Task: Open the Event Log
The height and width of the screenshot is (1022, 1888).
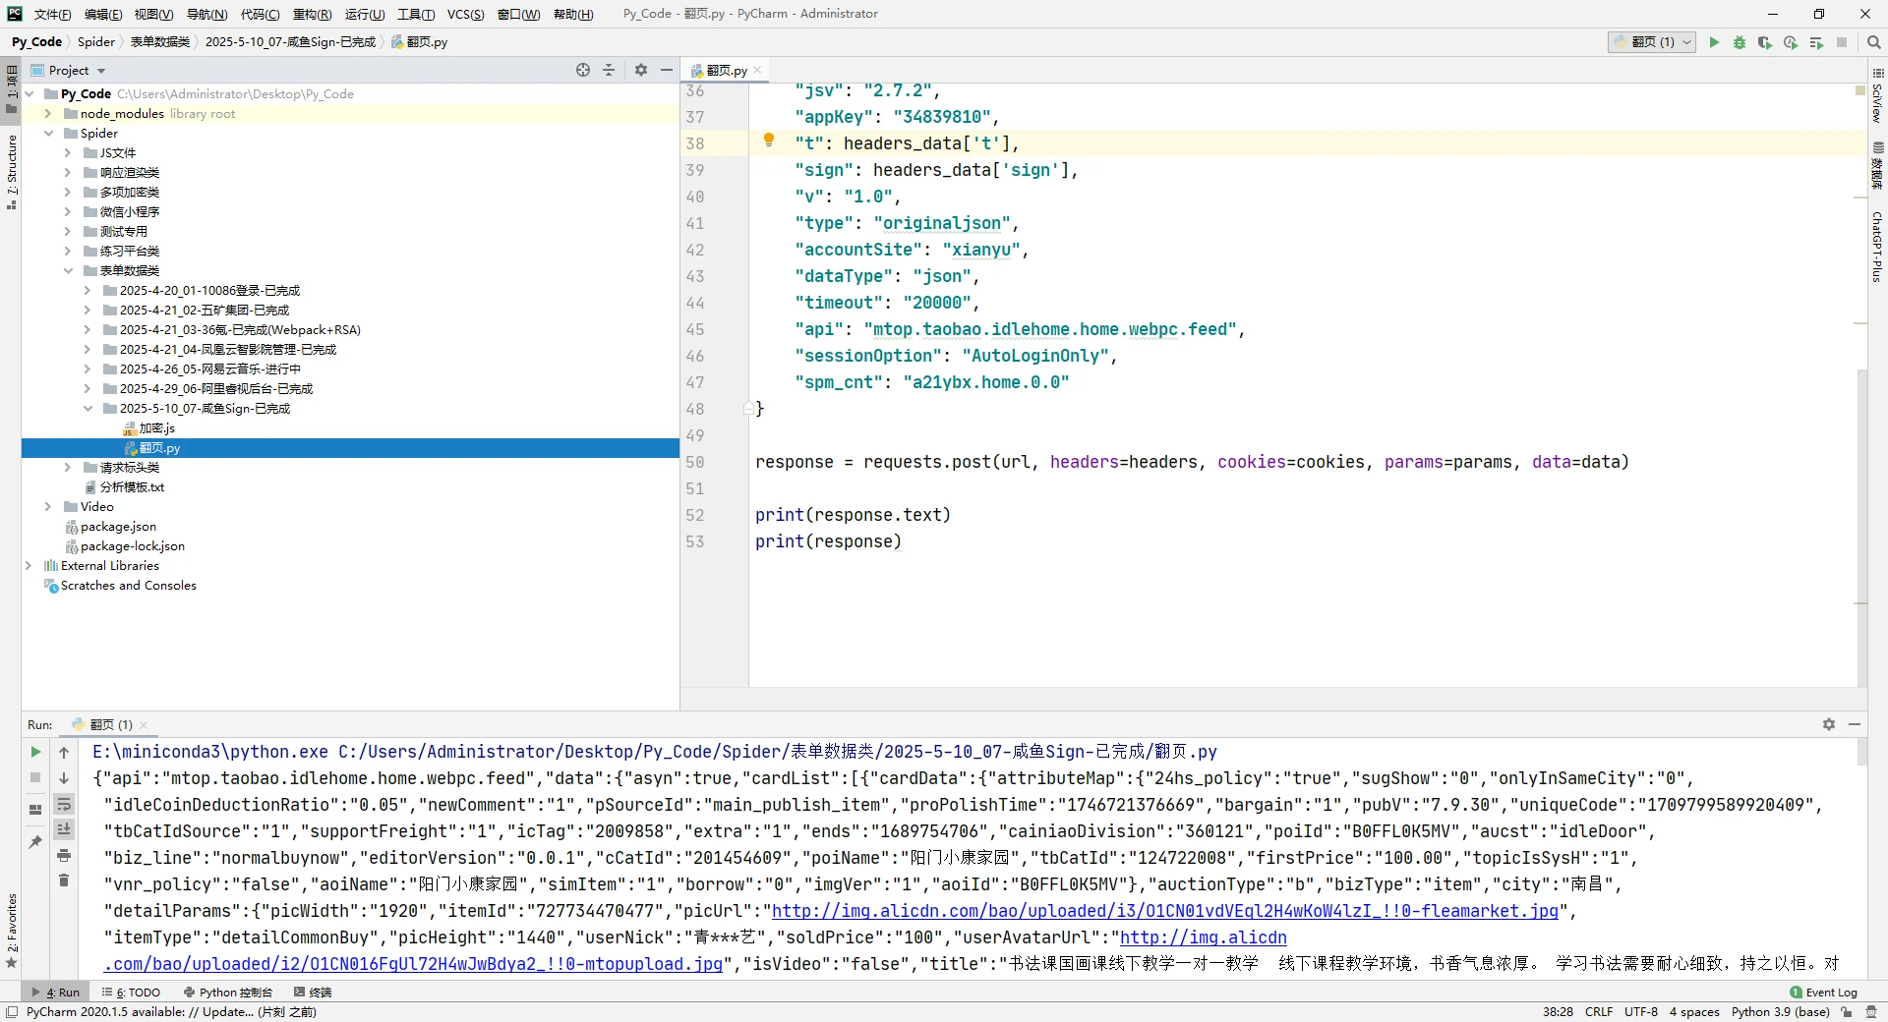Action: click(1823, 993)
